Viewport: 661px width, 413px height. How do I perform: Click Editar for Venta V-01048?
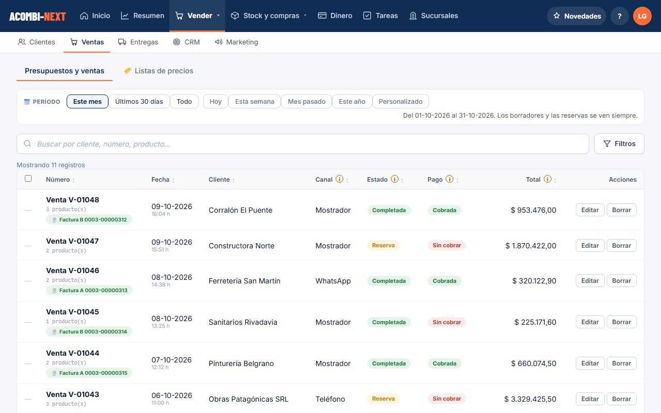pos(590,210)
